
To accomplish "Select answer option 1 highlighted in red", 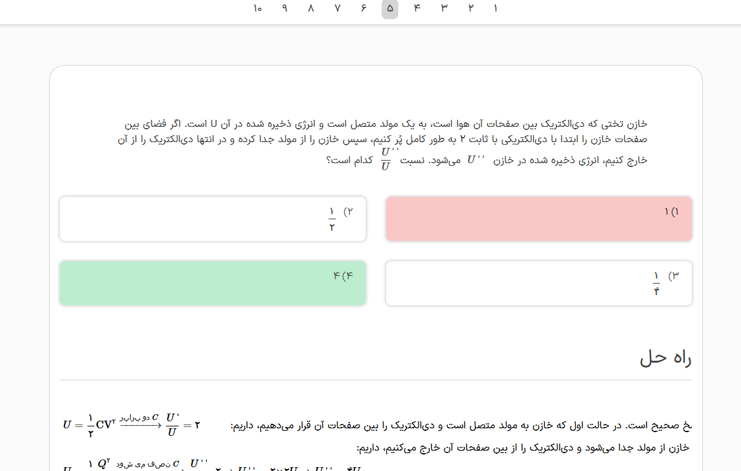I will [x=539, y=219].
